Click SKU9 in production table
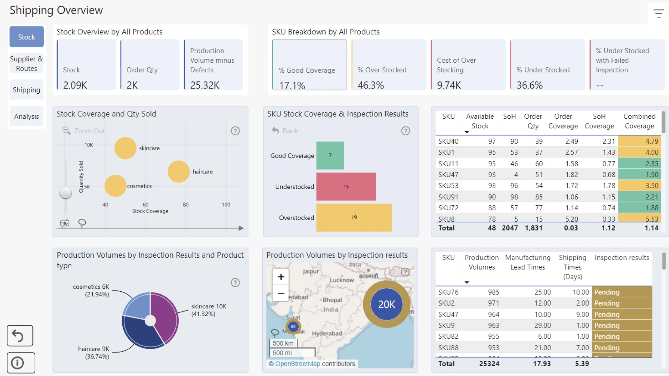 click(x=446, y=325)
